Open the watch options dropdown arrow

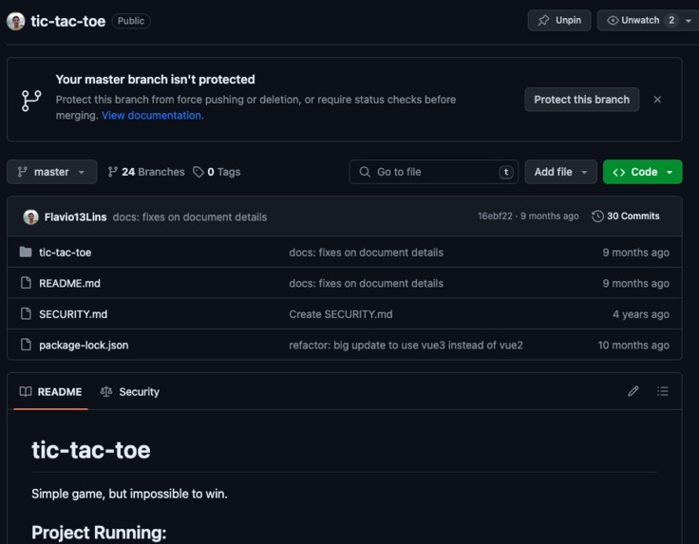pos(689,21)
